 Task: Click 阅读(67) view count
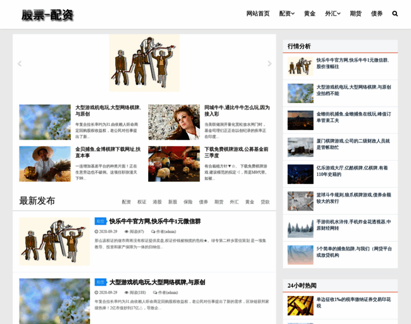(134, 232)
